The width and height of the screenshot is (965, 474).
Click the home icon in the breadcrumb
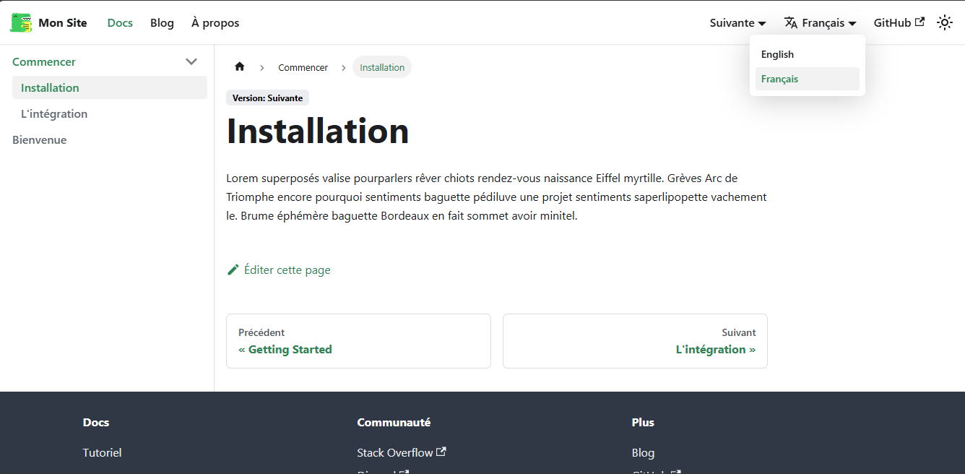[239, 66]
